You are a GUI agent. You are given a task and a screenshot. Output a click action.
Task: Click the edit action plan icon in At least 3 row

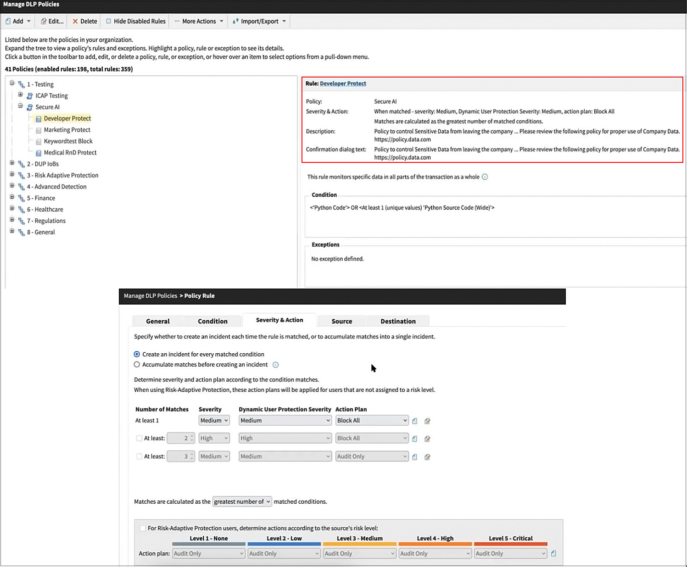coord(427,457)
